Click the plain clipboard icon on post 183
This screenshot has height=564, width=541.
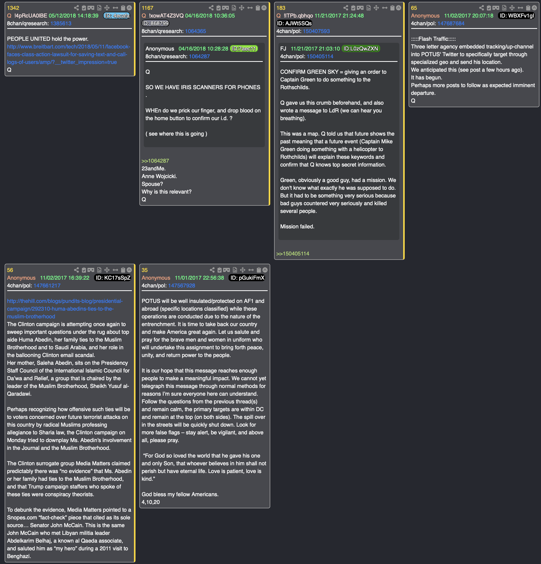(392, 8)
